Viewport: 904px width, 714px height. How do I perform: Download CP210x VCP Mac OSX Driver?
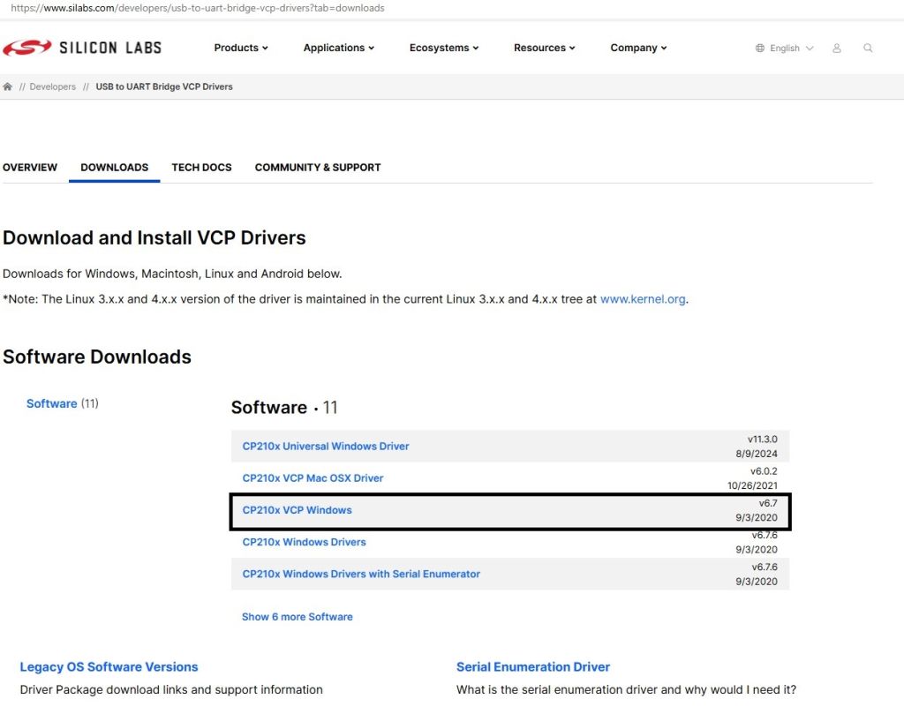tap(313, 477)
